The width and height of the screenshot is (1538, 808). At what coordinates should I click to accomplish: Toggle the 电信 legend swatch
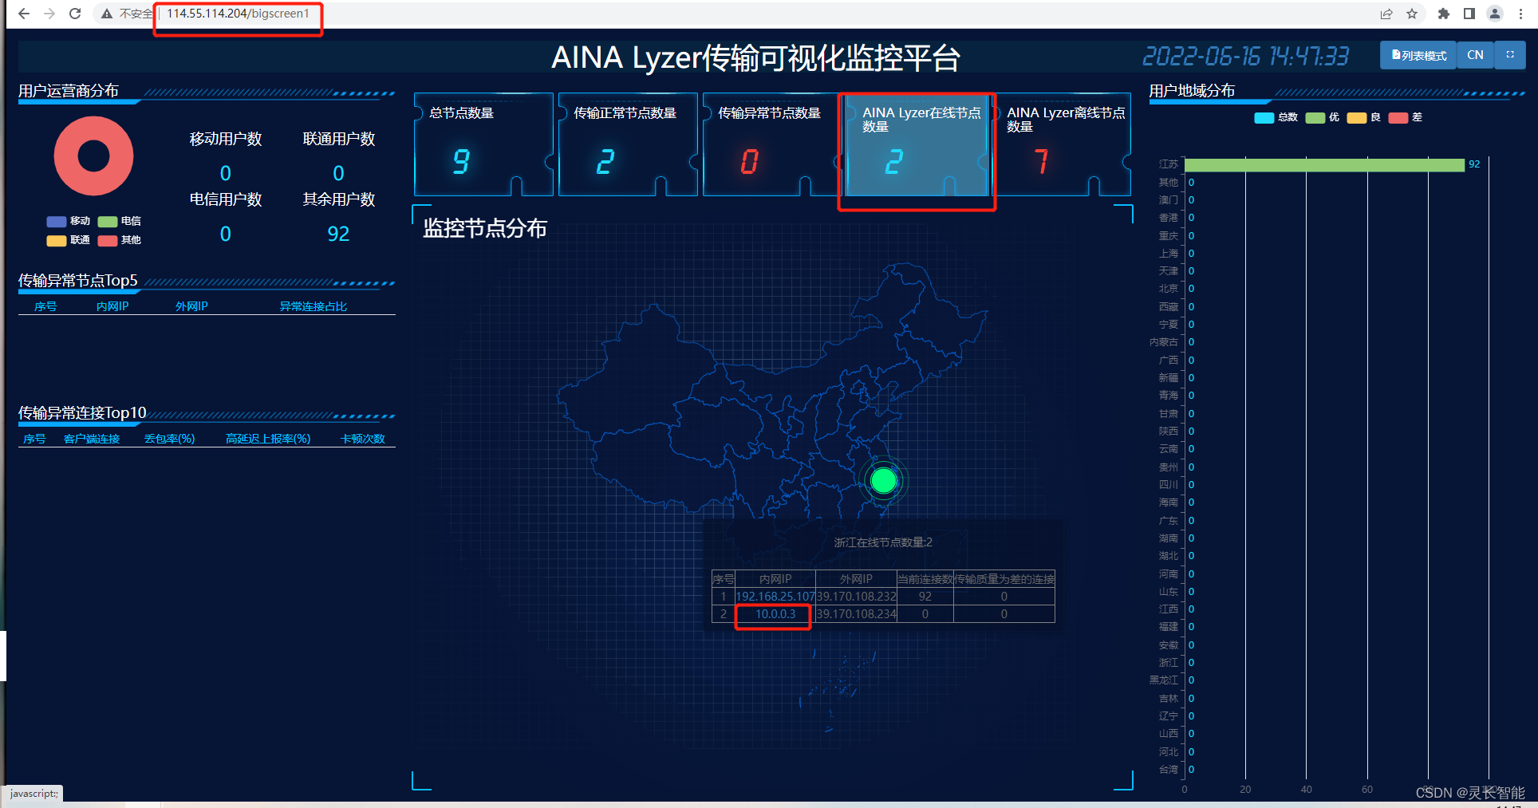point(108,222)
